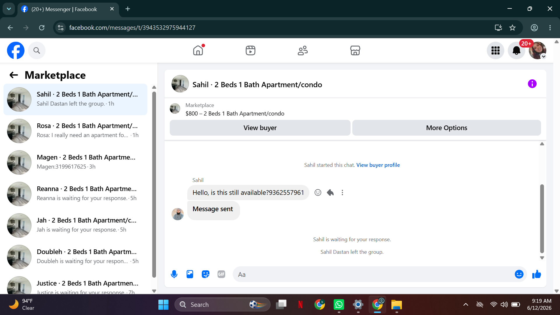560x315 pixels.
Task: Click Sahil's chat header avatar
Action: [x=180, y=84]
